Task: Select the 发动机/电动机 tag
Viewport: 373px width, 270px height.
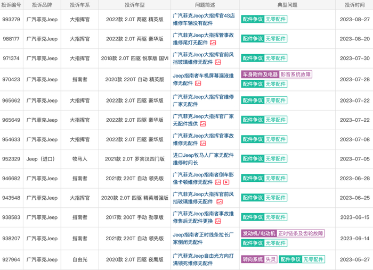Action: pyautogui.click(x=258, y=233)
